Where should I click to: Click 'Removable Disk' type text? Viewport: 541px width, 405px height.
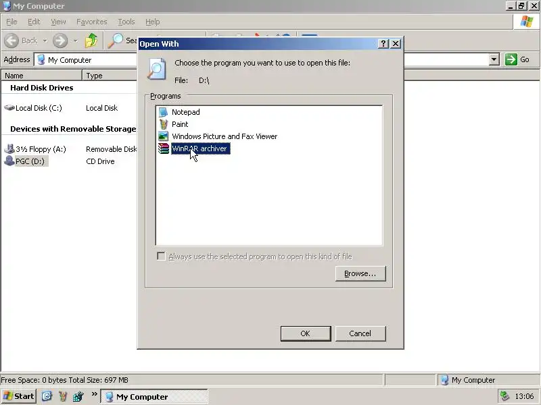click(x=111, y=149)
